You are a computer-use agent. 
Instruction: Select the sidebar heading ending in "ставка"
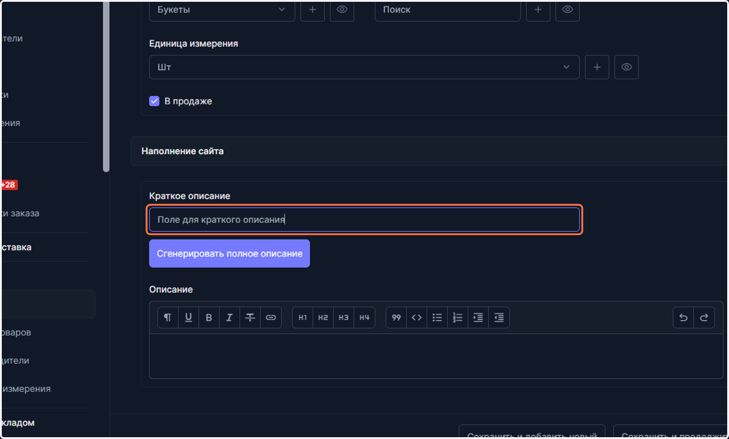(16, 247)
